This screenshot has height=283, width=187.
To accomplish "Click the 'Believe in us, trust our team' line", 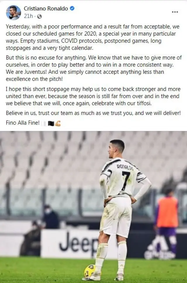I will point(93,113).
